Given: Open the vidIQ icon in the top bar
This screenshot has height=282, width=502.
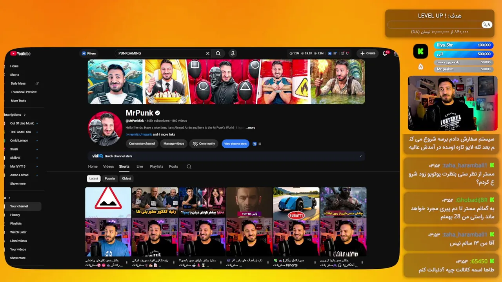Looking at the screenshot, I should click(x=330, y=53).
